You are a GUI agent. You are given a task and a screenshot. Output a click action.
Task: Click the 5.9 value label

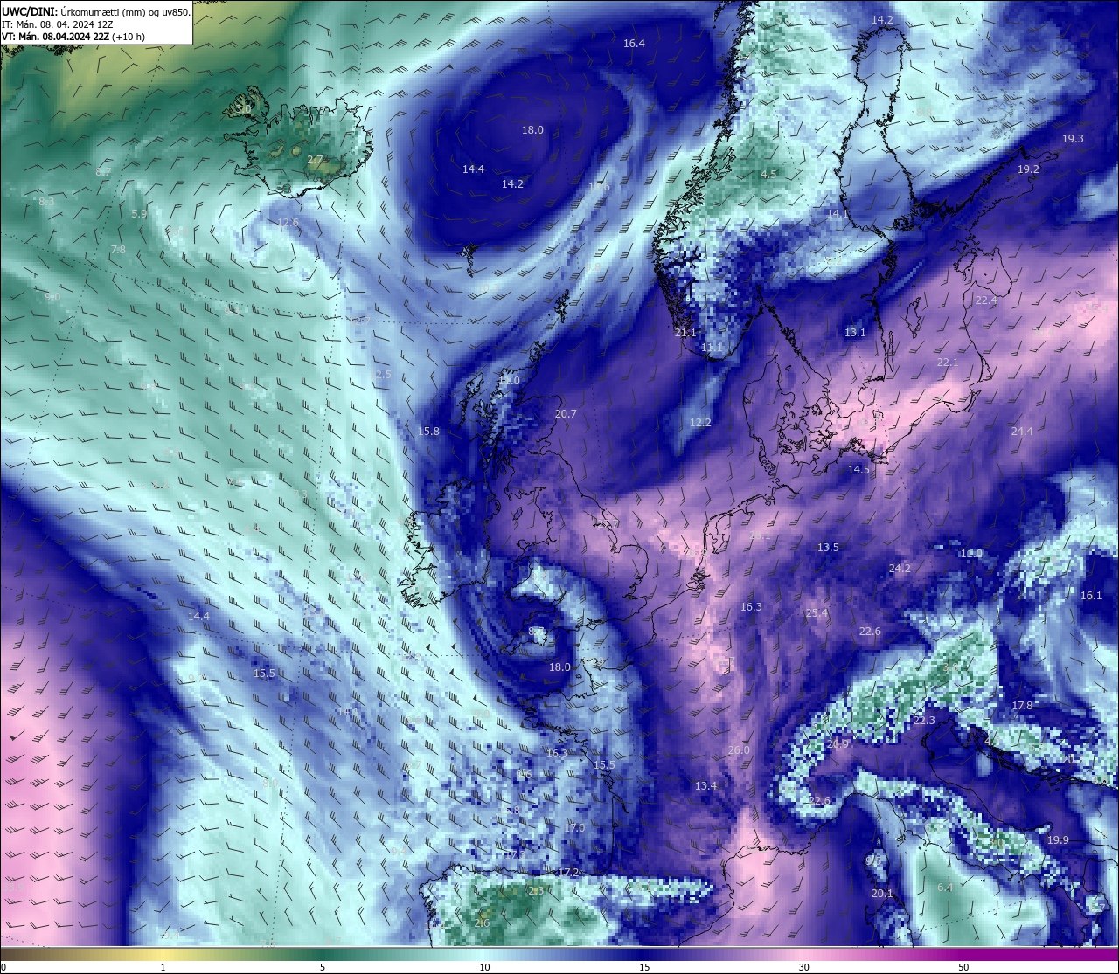pos(139,213)
